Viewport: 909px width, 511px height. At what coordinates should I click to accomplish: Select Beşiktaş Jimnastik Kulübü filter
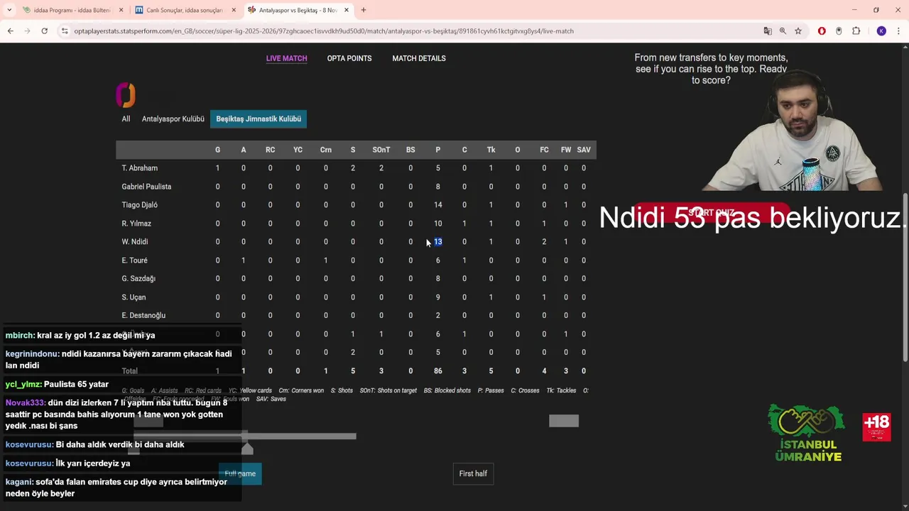click(258, 119)
